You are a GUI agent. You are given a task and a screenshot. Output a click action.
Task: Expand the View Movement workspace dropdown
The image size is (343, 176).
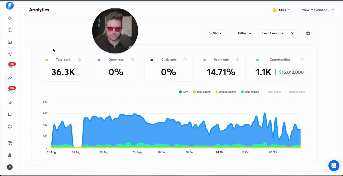318,10
